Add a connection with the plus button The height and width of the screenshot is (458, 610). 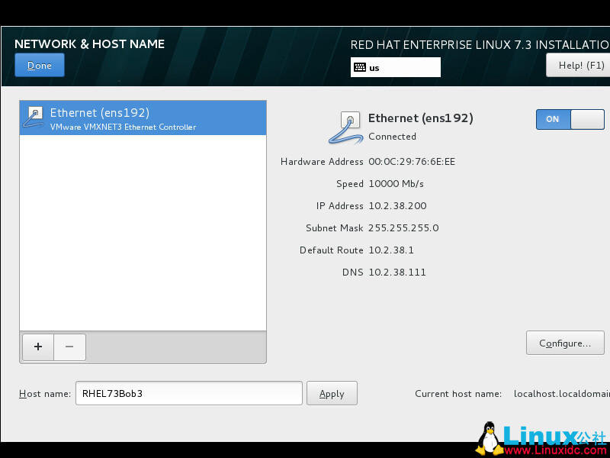pyautogui.click(x=37, y=347)
